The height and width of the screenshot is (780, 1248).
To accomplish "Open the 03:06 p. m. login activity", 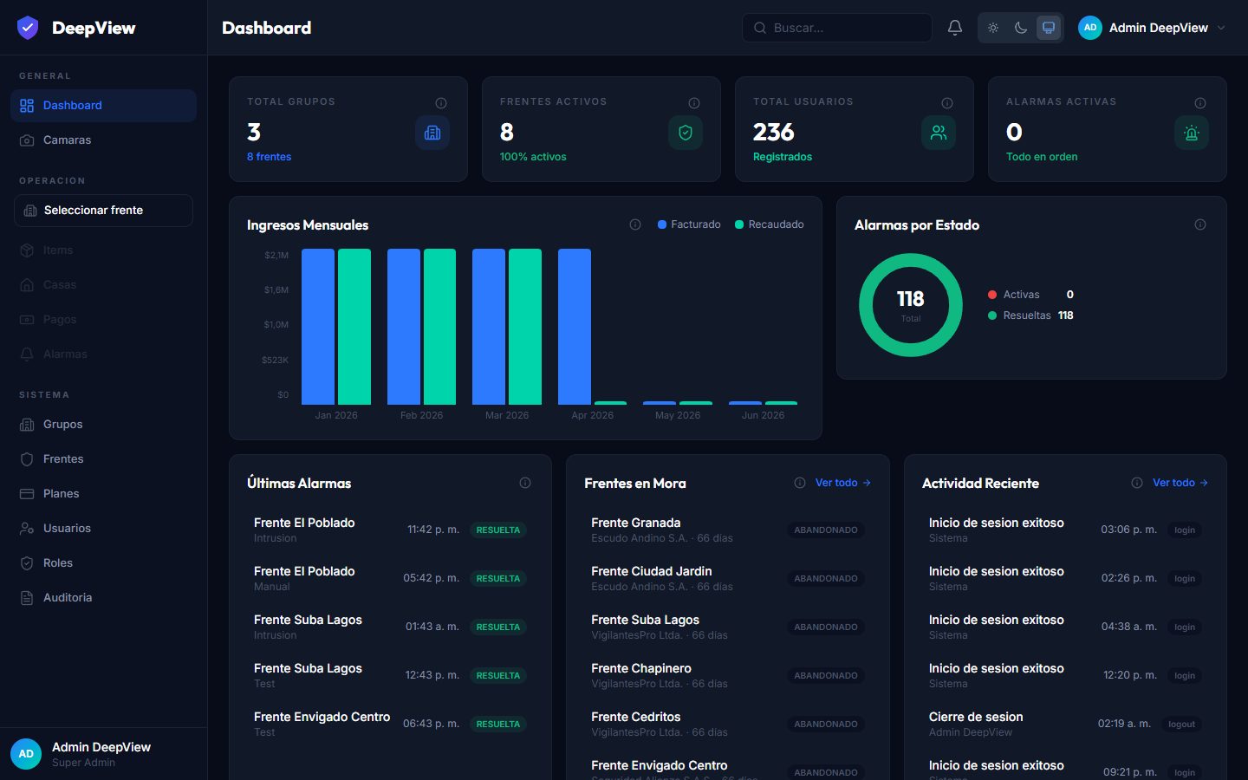I will click(x=1065, y=530).
